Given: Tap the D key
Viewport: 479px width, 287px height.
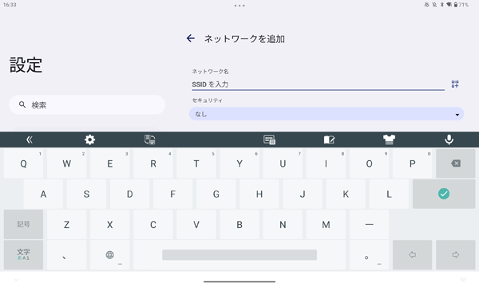Looking at the screenshot, I should [130, 194].
